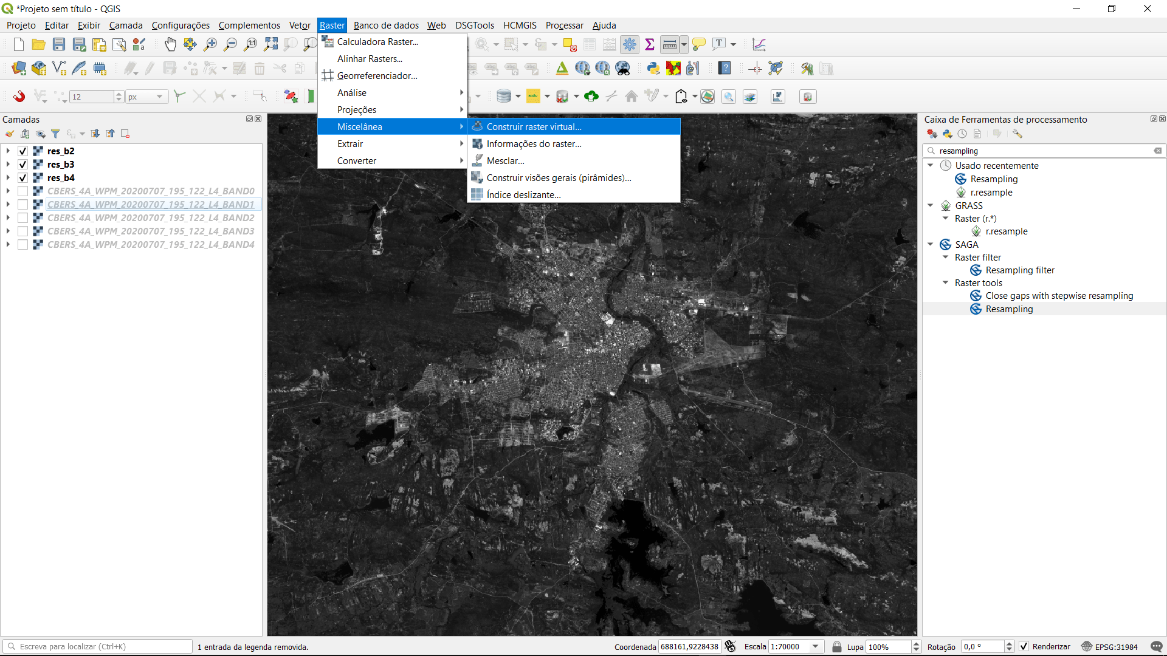
Task: Click the Open Project folder icon
Action: [x=39, y=44]
